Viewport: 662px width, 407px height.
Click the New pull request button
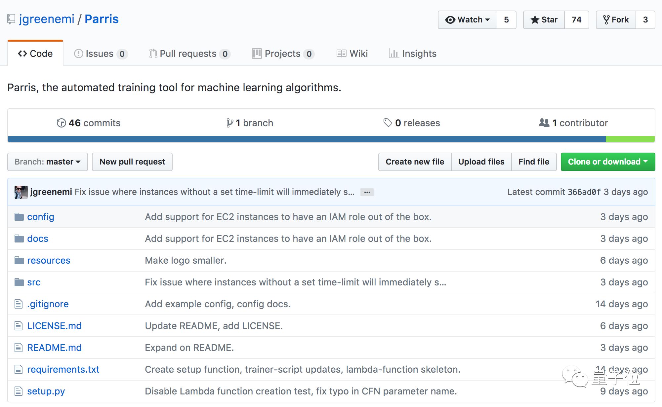tap(132, 162)
